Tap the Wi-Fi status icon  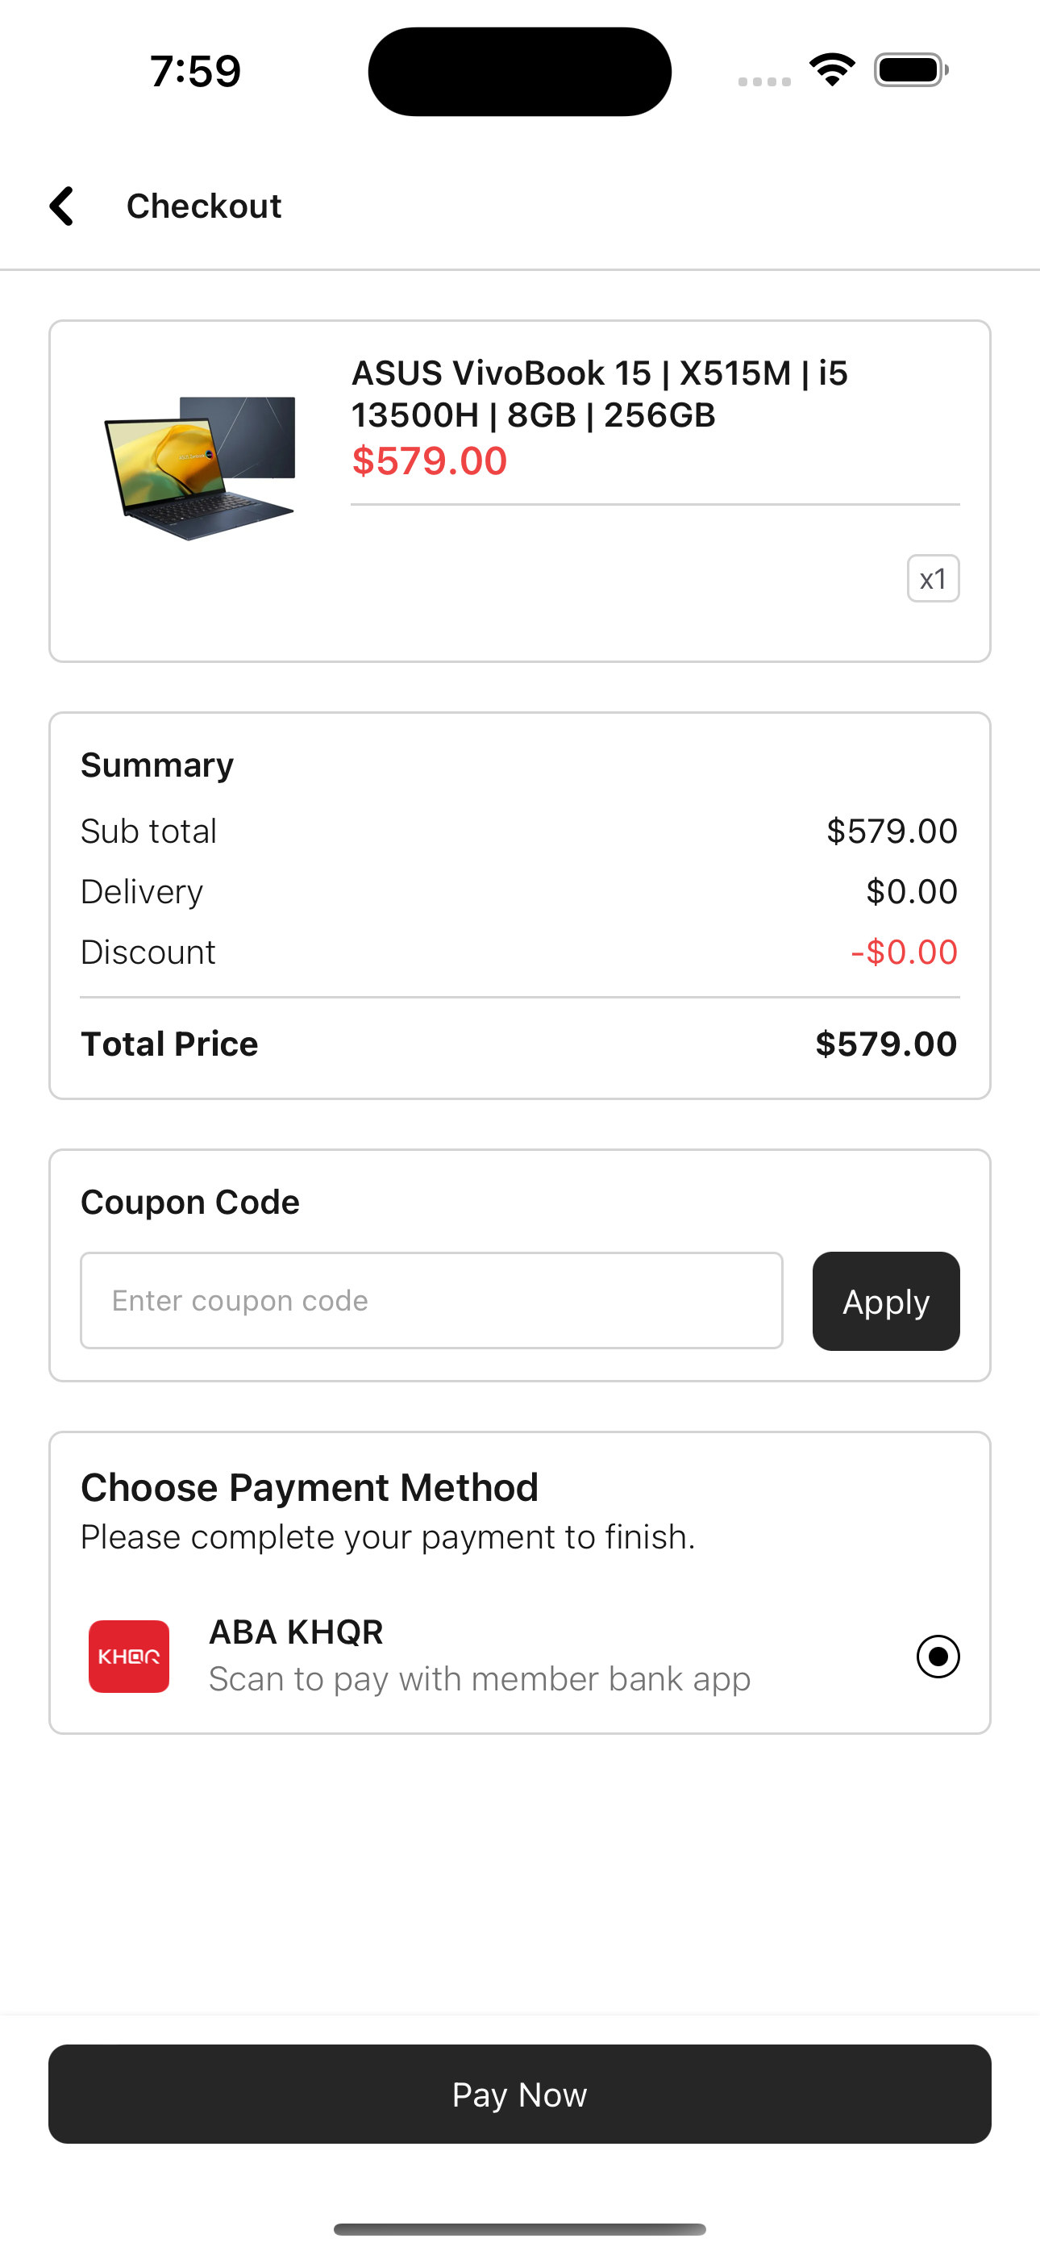coord(832,70)
